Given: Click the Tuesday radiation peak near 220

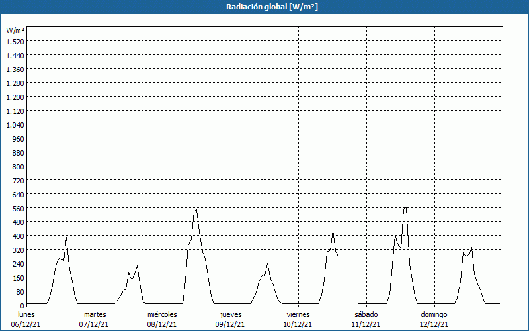Looking at the screenshot, I should (x=137, y=267).
